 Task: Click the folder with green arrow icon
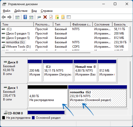(x=57, y=17)
